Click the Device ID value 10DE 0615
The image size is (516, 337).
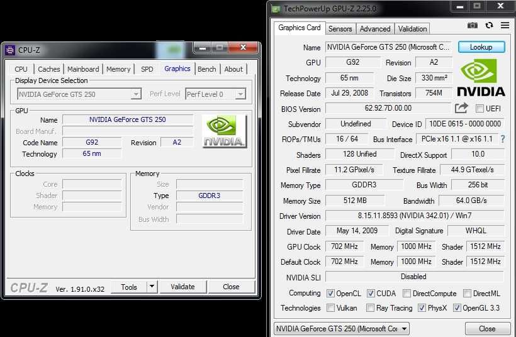click(x=465, y=124)
